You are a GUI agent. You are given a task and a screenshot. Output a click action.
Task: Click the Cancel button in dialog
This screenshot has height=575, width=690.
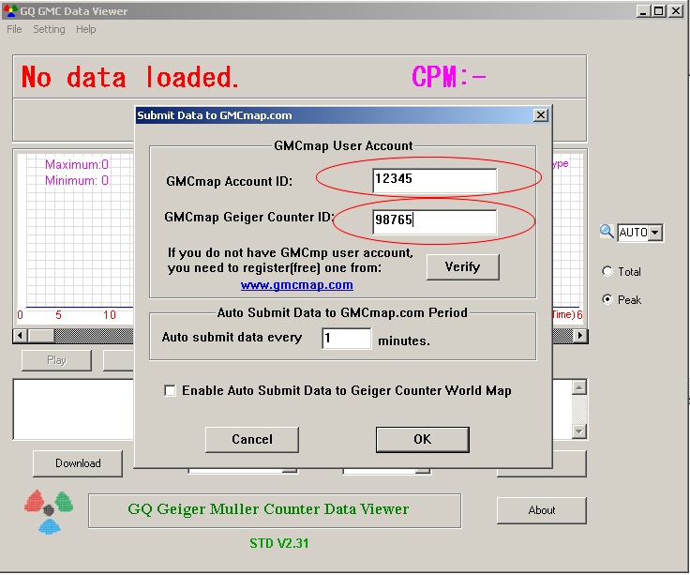252,439
